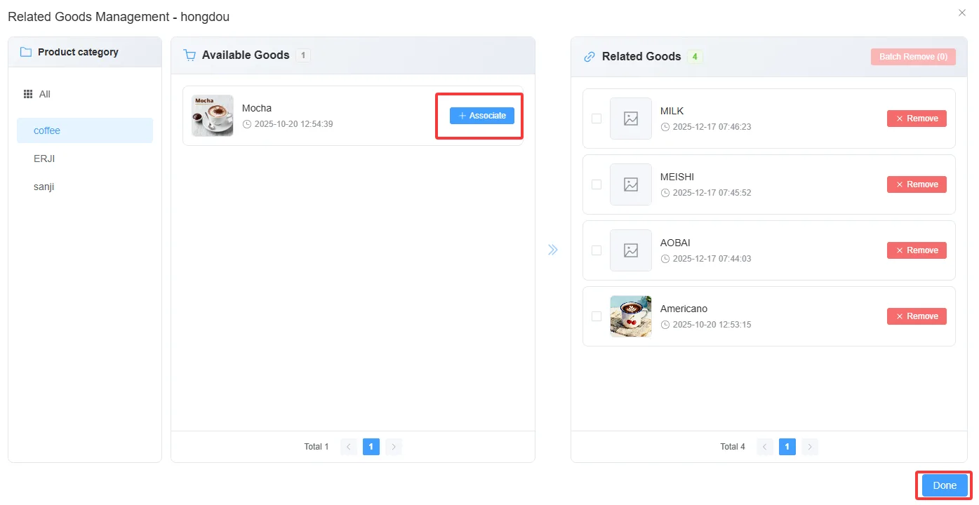
Task: Remove the Americano related good
Action: [917, 316]
